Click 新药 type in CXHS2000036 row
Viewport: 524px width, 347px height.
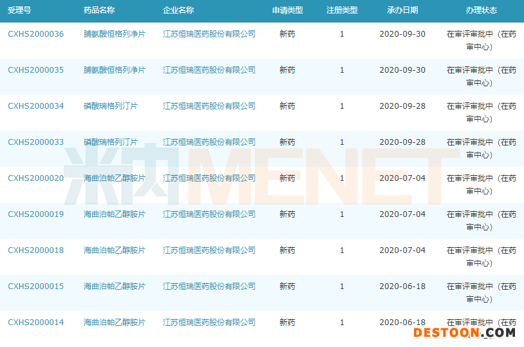(287, 33)
